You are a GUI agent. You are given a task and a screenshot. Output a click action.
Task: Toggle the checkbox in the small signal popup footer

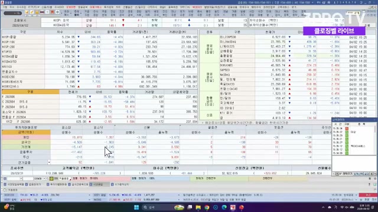340,174
